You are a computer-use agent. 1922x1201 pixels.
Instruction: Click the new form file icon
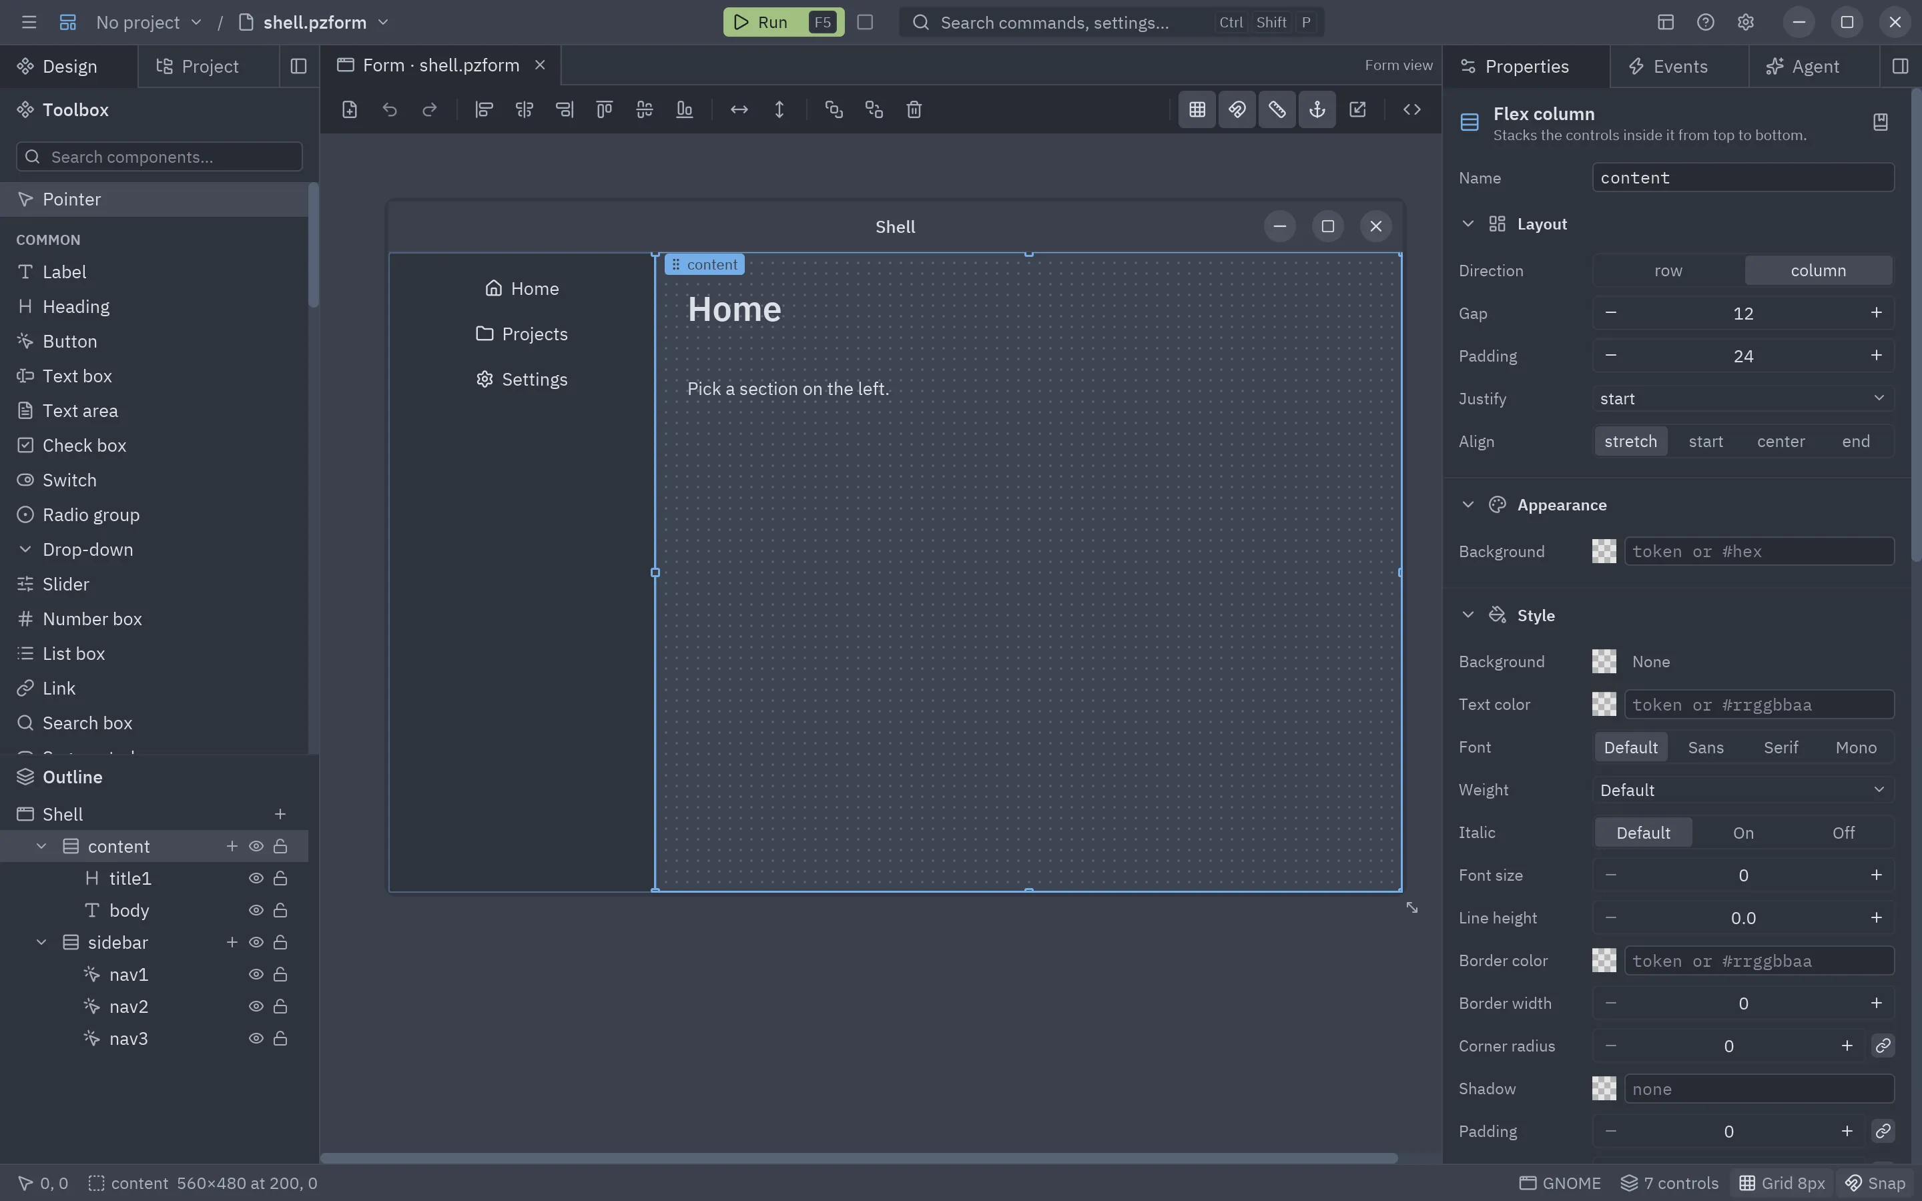(x=350, y=109)
